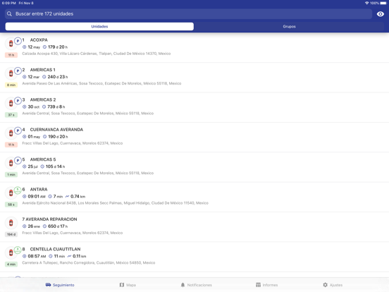Select the ACOXPA unit name
389x292 pixels.
pos(39,40)
